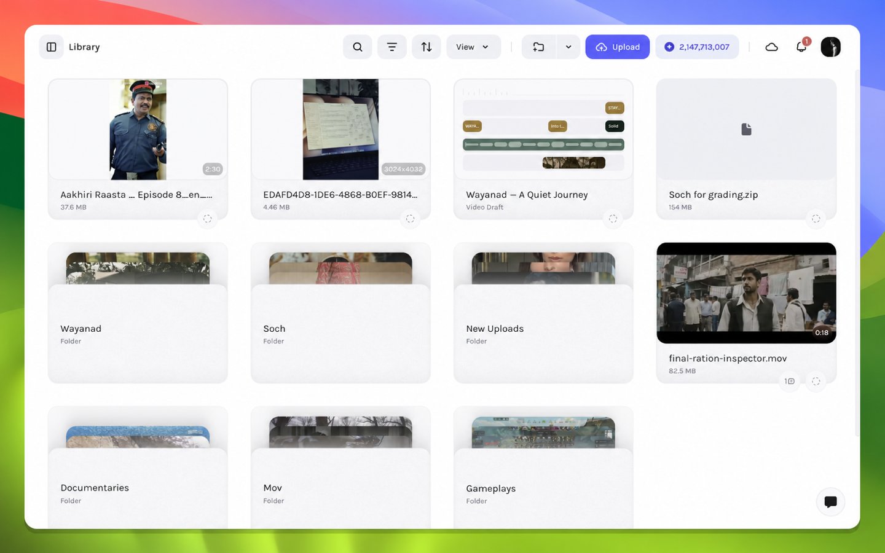Viewport: 885px width, 553px height.
Task: Click the Library title label
Action: pyautogui.click(x=84, y=47)
